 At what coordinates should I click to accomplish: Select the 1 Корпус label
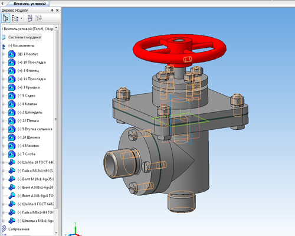click(x=28, y=54)
